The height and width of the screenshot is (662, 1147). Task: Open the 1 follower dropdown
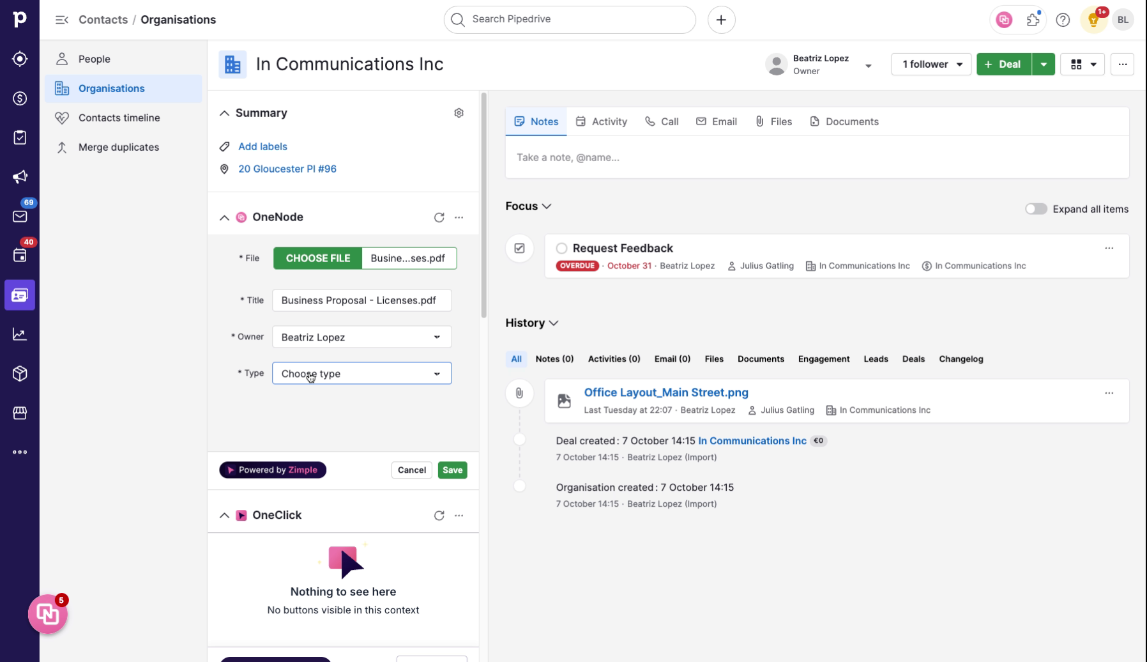931,64
